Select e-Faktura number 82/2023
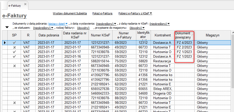 point(125,94)
